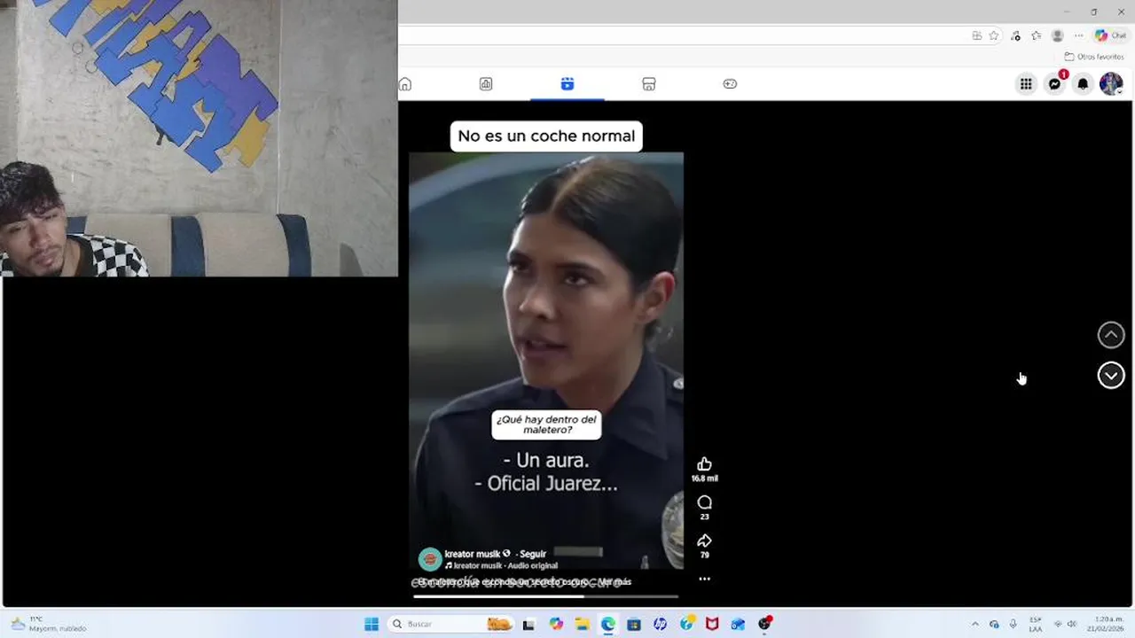Open Task View on the taskbar
The height and width of the screenshot is (638, 1135).
[528, 624]
